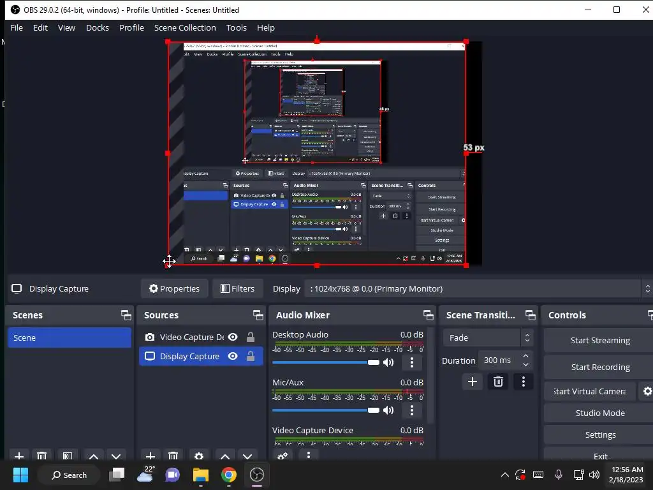Open virtual camera settings gear
This screenshot has height=490, width=653.
pos(647,391)
